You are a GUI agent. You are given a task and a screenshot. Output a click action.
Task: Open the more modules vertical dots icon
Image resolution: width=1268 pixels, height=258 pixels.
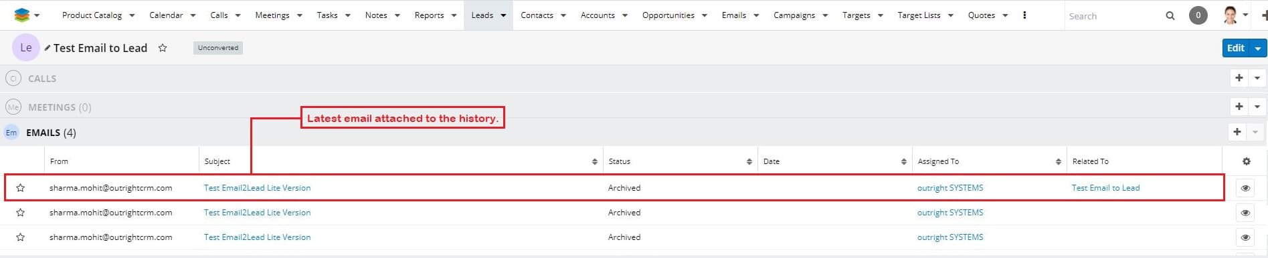(x=1024, y=15)
